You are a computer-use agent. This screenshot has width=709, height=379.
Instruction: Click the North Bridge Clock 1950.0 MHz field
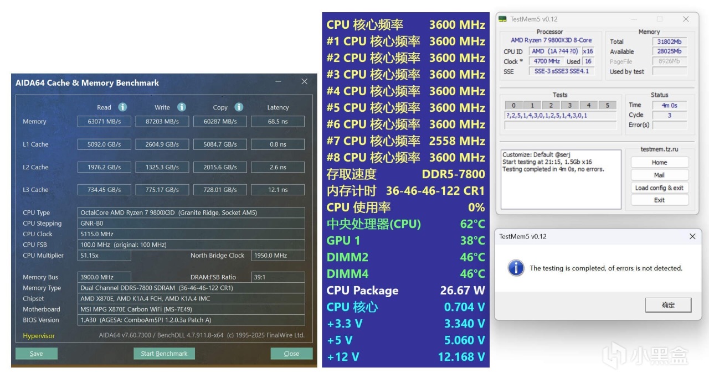coord(278,256)
